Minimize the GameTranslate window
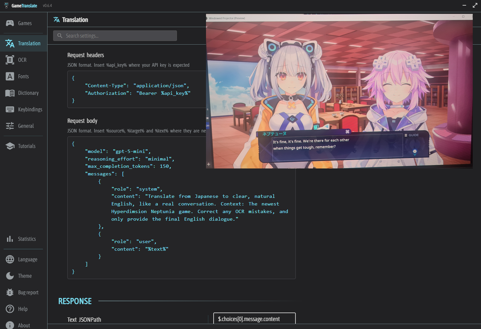 tap(464, 5)
